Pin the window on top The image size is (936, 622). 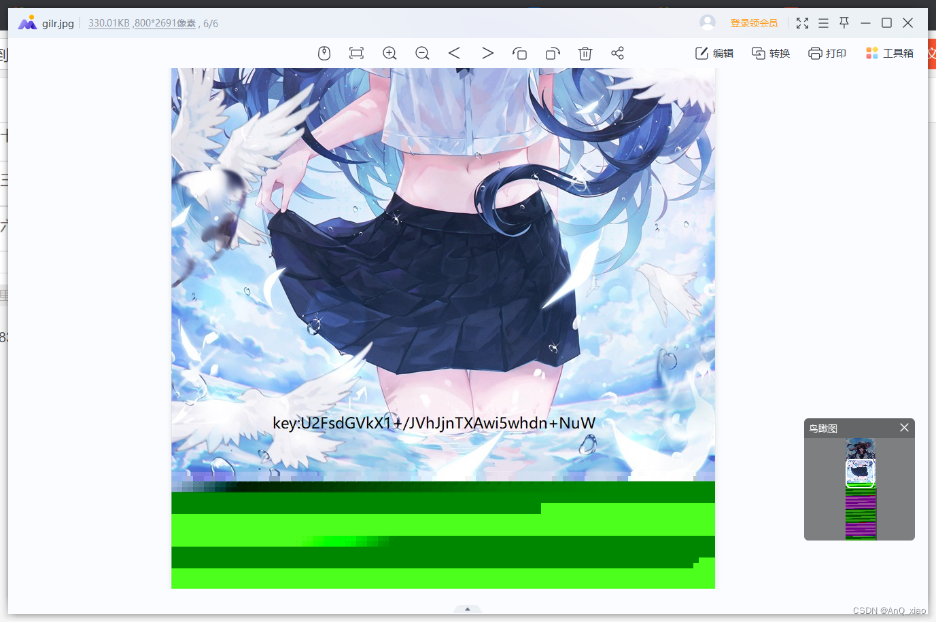tap(844, 22)
